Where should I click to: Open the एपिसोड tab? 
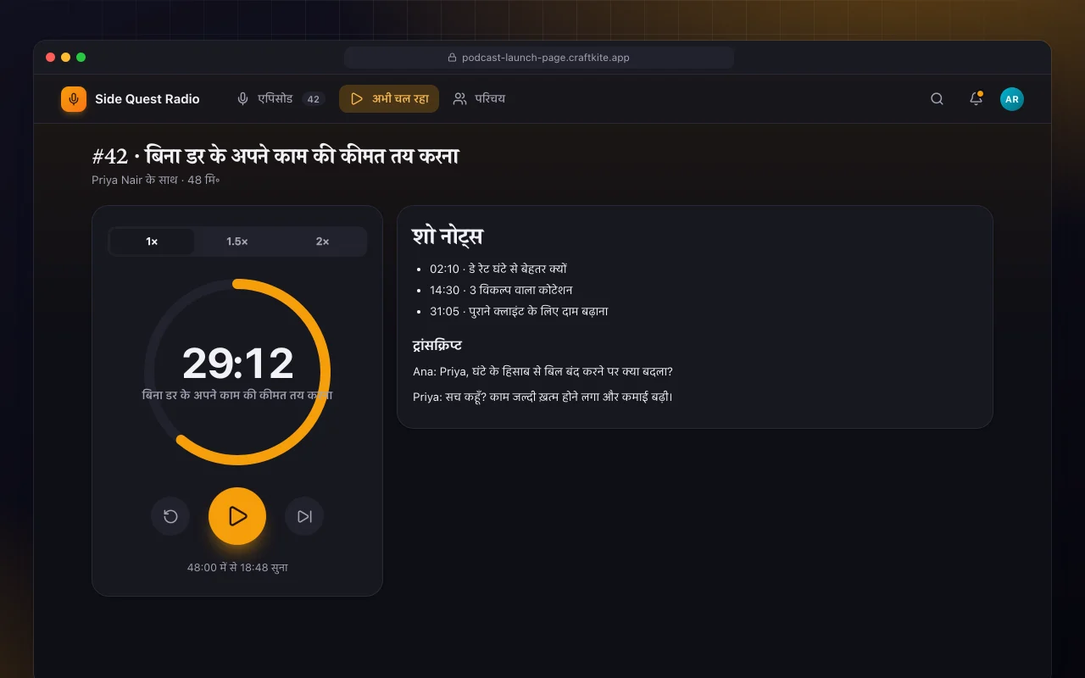point(280,99)
